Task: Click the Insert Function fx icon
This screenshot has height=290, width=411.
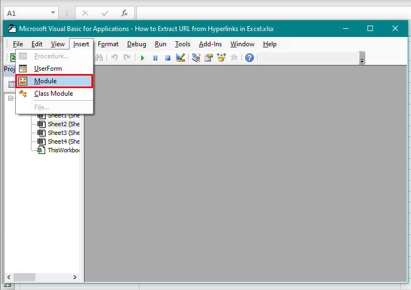Action: pyautogui.click(x=124, y=13)
